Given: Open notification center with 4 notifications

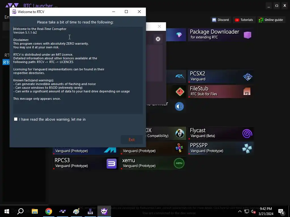Looking at the screenshot, I should 281,211.
